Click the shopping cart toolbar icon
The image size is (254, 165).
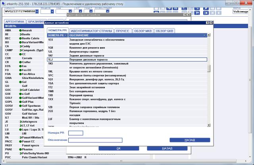197,13
